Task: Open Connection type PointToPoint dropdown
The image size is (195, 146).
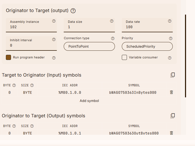Action: 89,46
